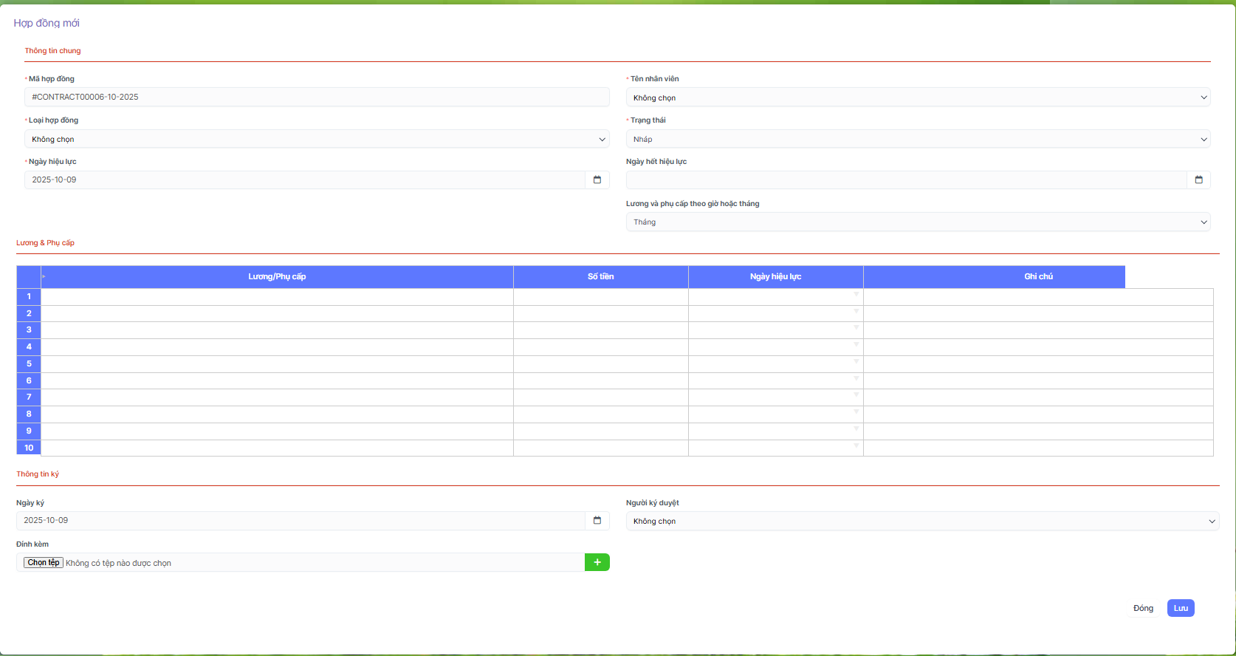Viewport: 1236px width, 656px height.
Task: Click green plus button to add attachment
Action: [x=597, y=562]
